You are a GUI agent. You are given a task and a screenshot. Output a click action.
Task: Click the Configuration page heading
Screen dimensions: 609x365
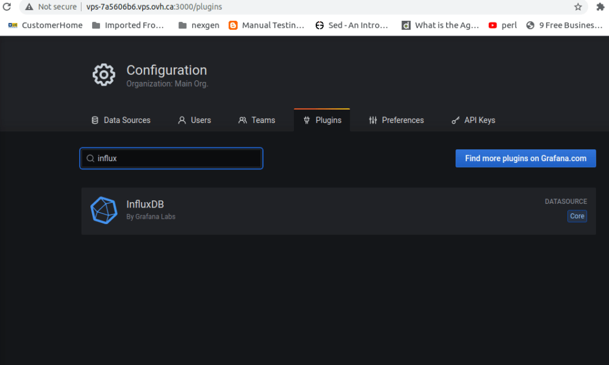[167, 70]
